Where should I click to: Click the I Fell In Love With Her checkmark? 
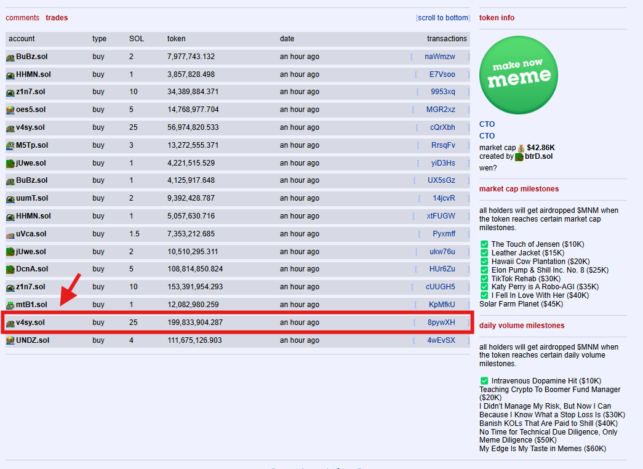pos(484,295)
